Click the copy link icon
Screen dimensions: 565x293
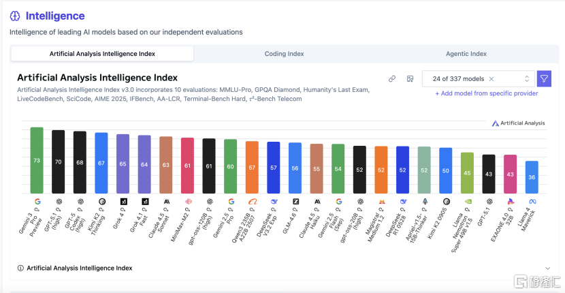coord(392,79)
